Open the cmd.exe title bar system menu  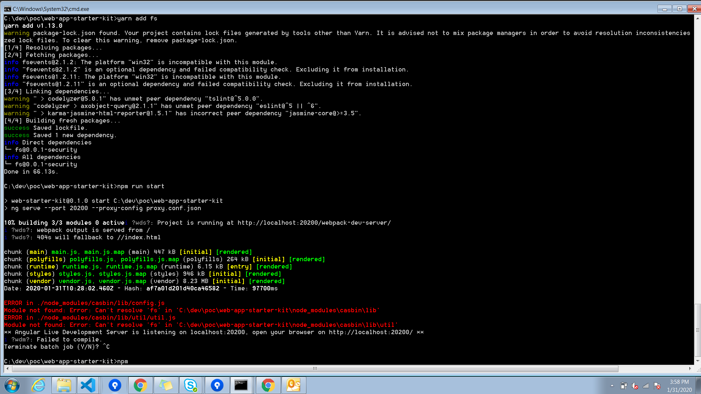pyautogui.click(x=8, y=9)
